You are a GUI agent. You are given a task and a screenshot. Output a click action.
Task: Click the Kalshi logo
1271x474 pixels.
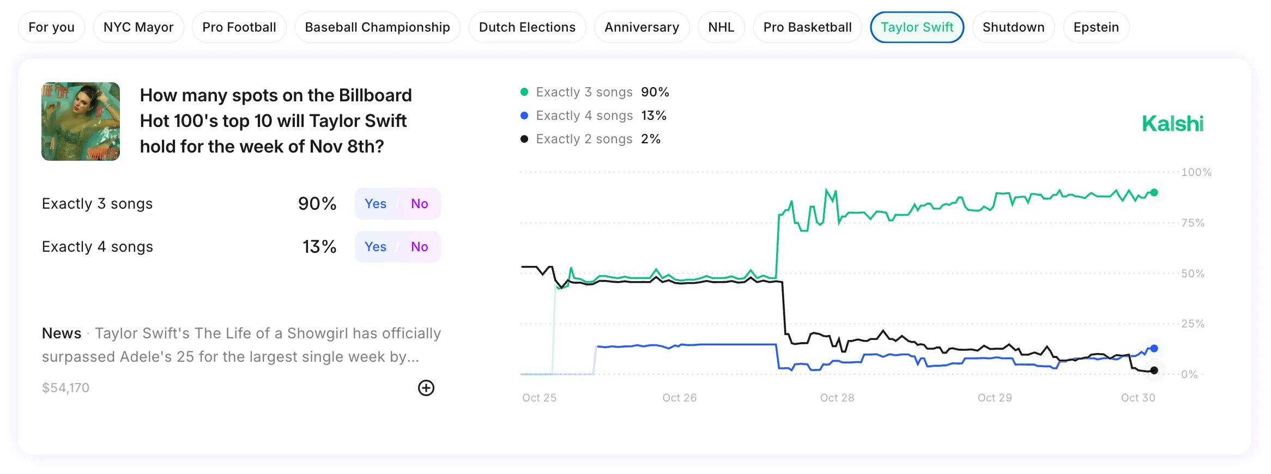tap(1173, 124)
